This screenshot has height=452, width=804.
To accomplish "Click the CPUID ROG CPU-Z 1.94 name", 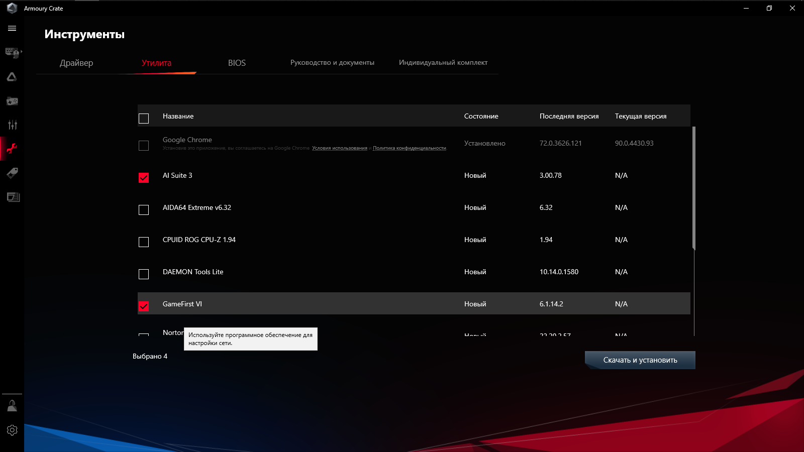I will coord(199,240).
